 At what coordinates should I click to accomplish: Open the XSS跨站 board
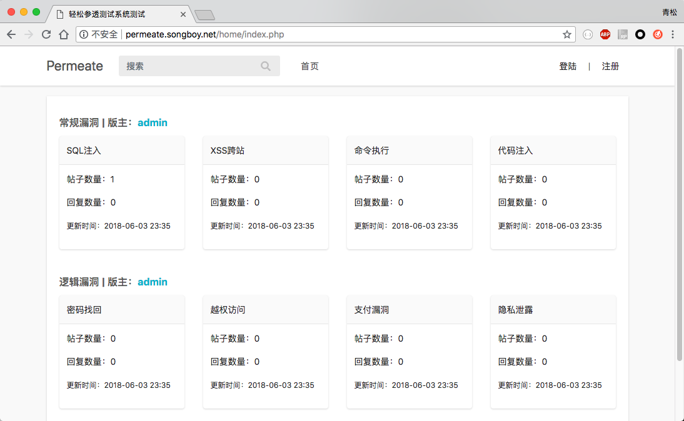228,151
